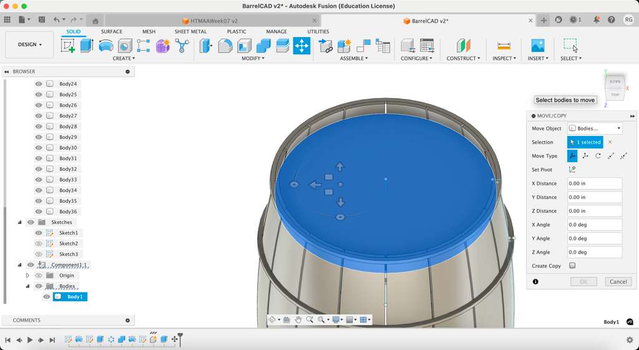
Task: Toggle visibility of Sketch2
Action: click(x=39, y=243)
